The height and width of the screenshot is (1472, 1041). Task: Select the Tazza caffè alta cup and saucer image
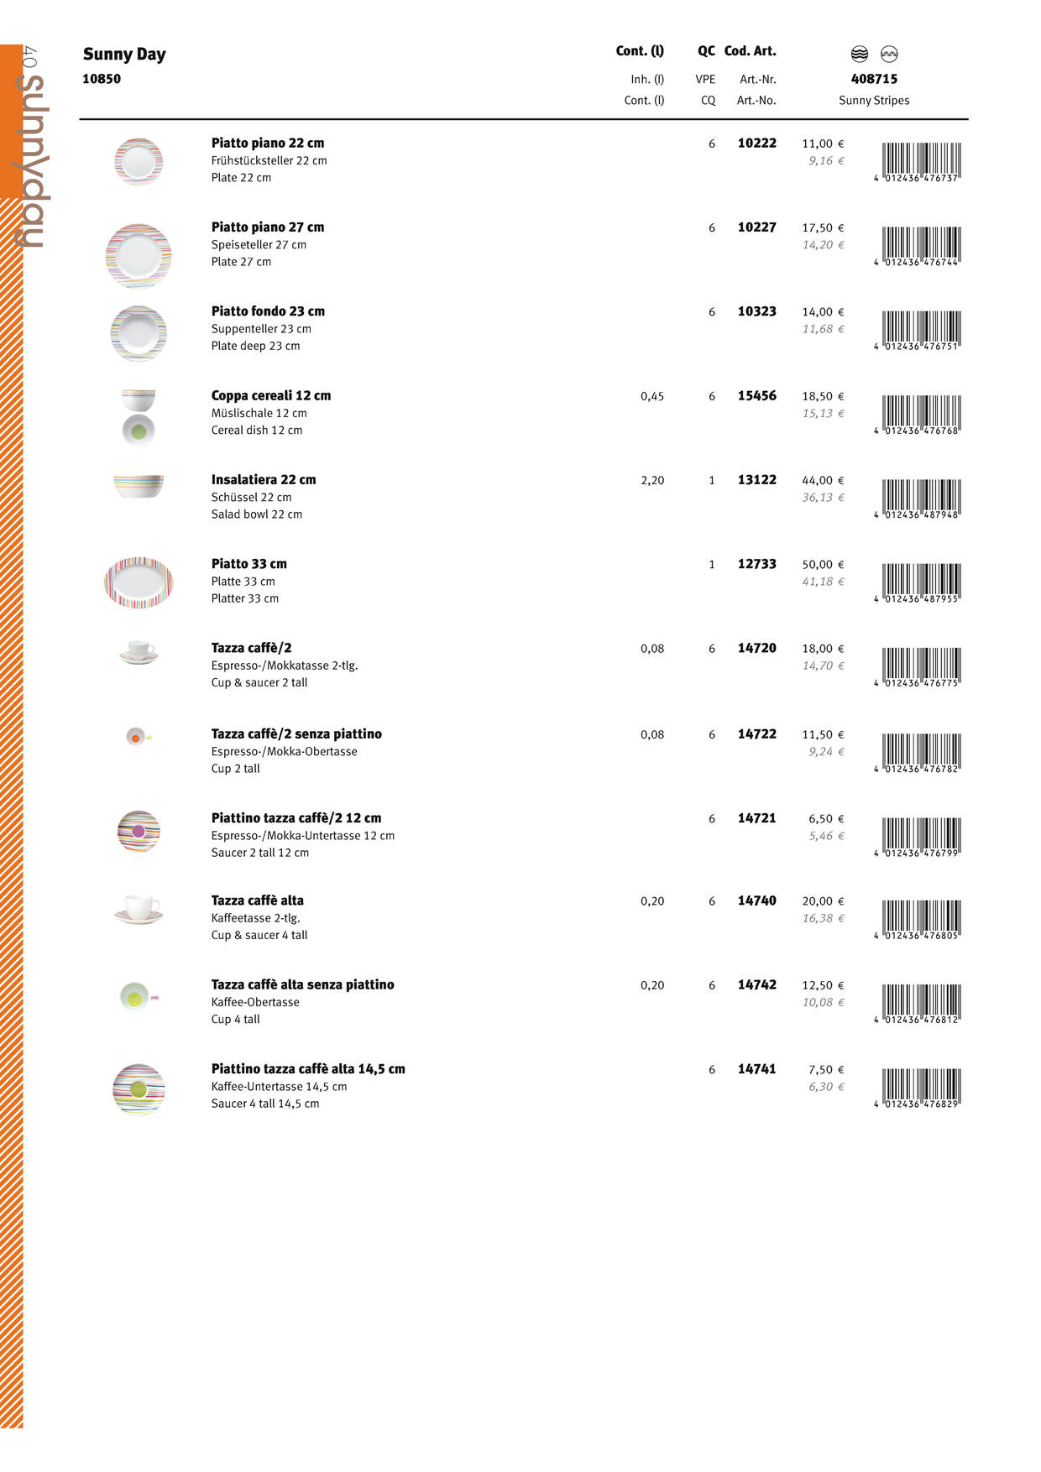tap(139, 910)
